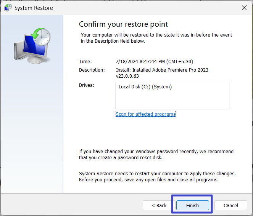
Task: Cancel the System Restore wizard
Action: tap(230, 205)
